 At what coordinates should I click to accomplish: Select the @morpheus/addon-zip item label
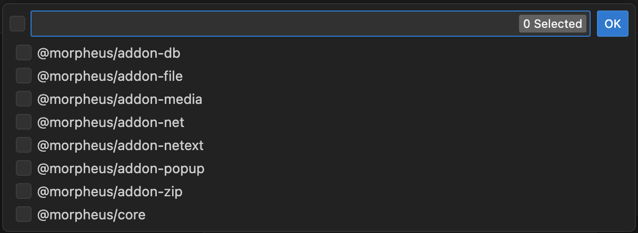(110, 191)
